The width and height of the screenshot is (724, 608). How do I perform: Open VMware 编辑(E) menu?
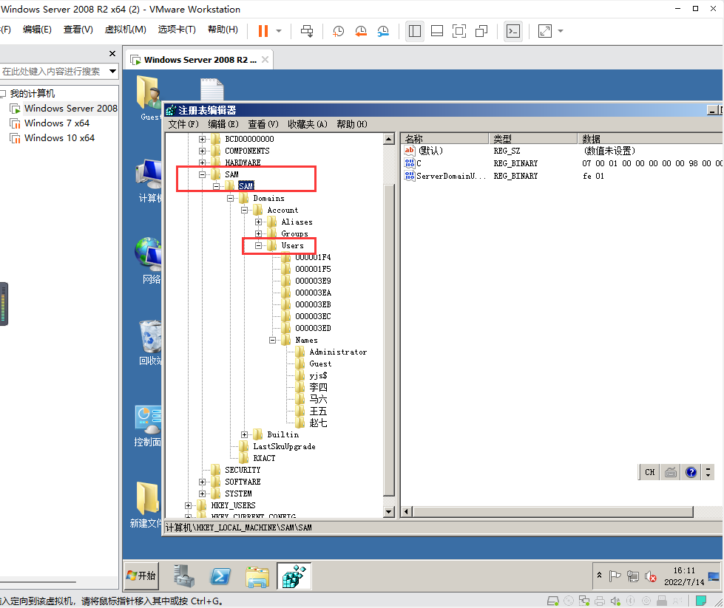pyautogui.click(x=37, y=30)
